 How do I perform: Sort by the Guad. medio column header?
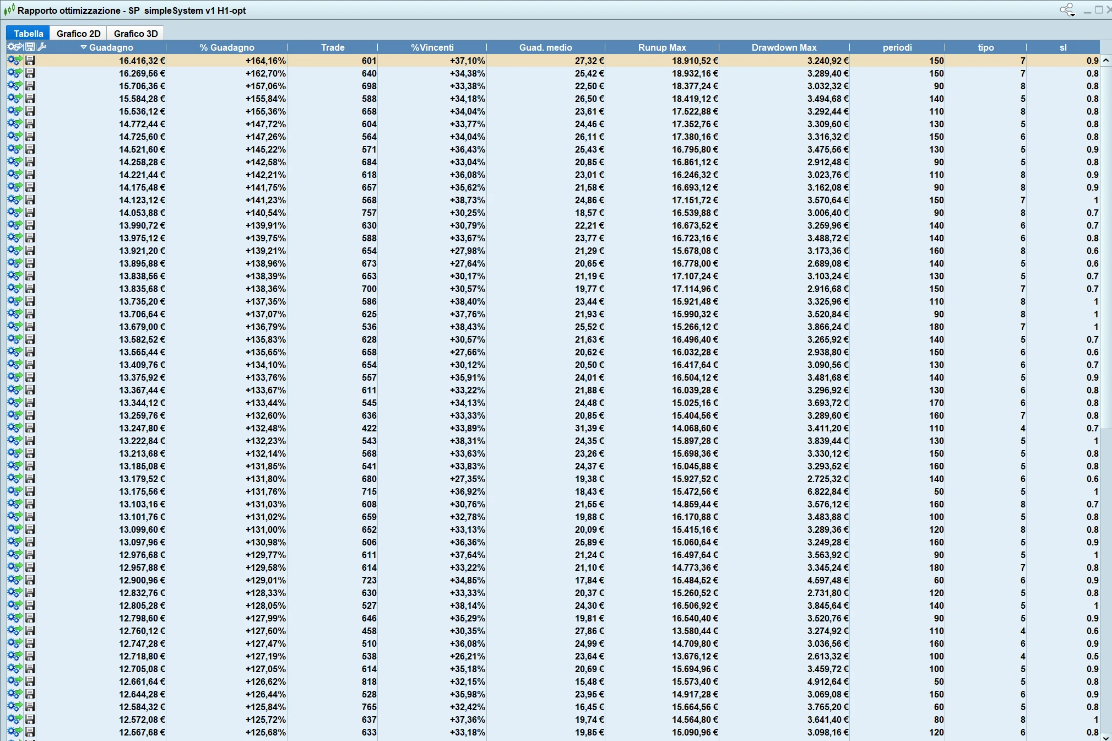546,47
